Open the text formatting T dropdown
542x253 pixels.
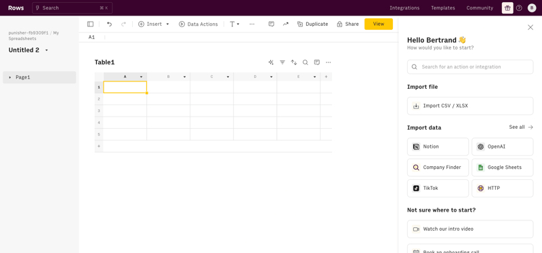(234, 24)
